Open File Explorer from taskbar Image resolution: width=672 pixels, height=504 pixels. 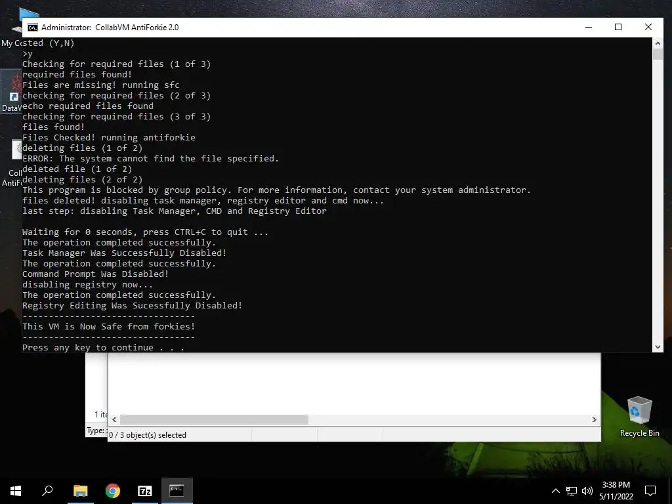[x=80, y=491]
